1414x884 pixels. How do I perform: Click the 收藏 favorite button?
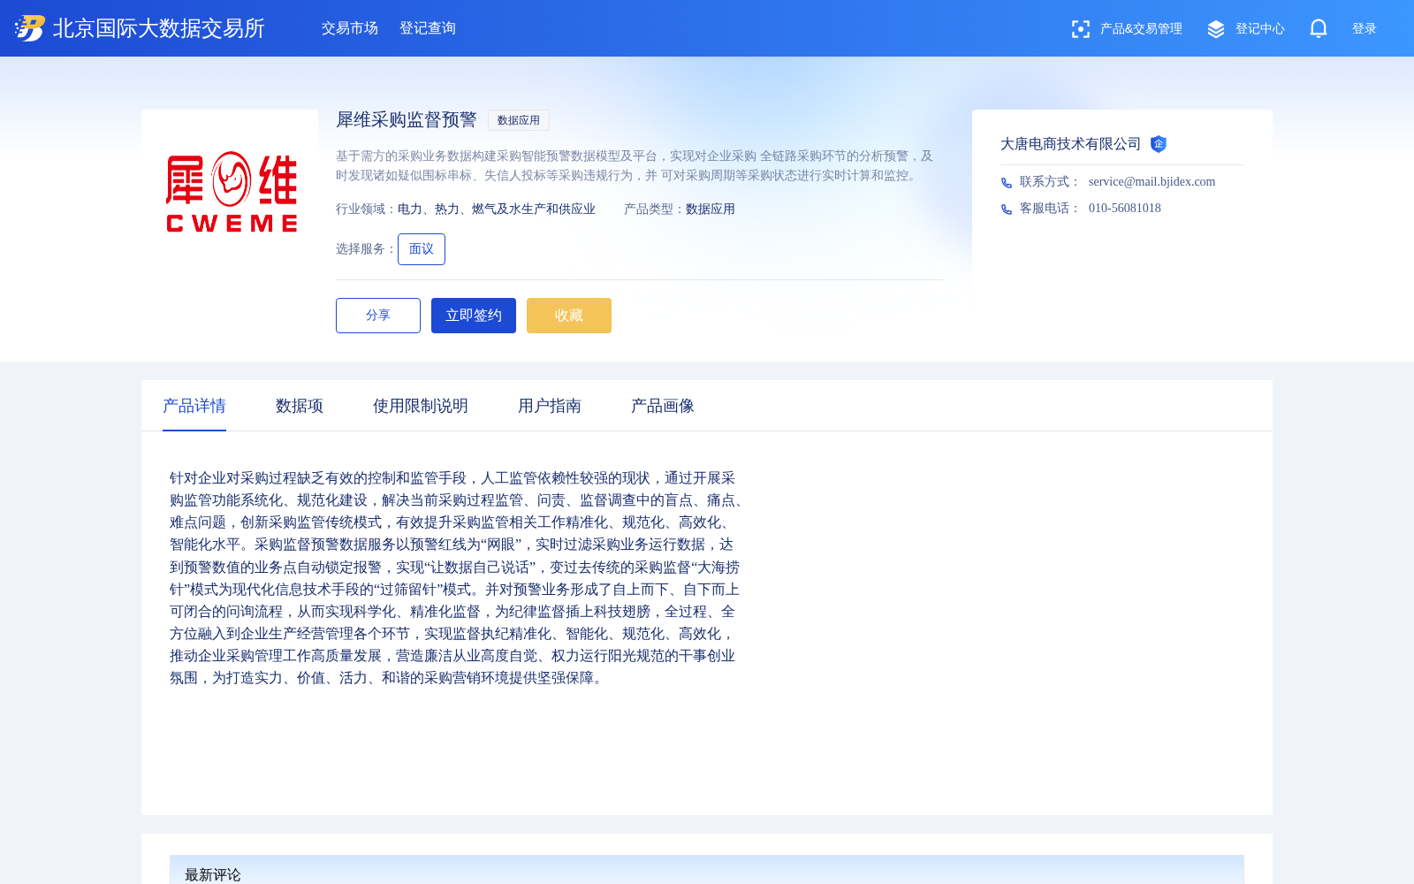[569, 316]
